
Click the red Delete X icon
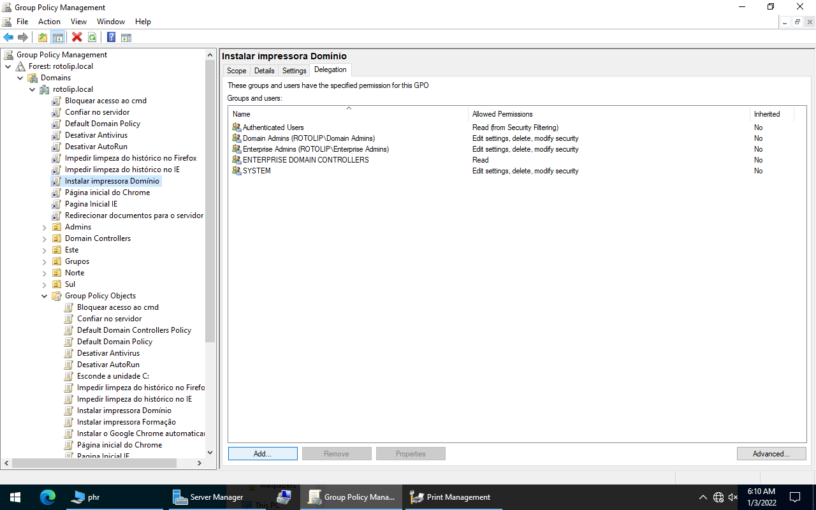pyautogui.click(x=77, y=38)
